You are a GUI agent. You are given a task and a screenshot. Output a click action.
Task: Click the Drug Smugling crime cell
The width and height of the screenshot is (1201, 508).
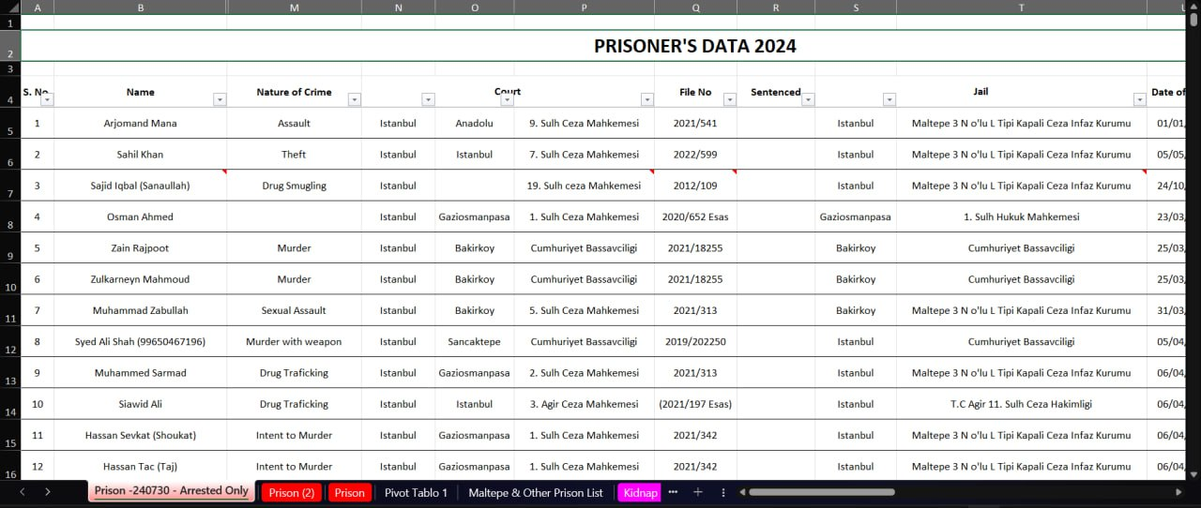coord(295,186)
